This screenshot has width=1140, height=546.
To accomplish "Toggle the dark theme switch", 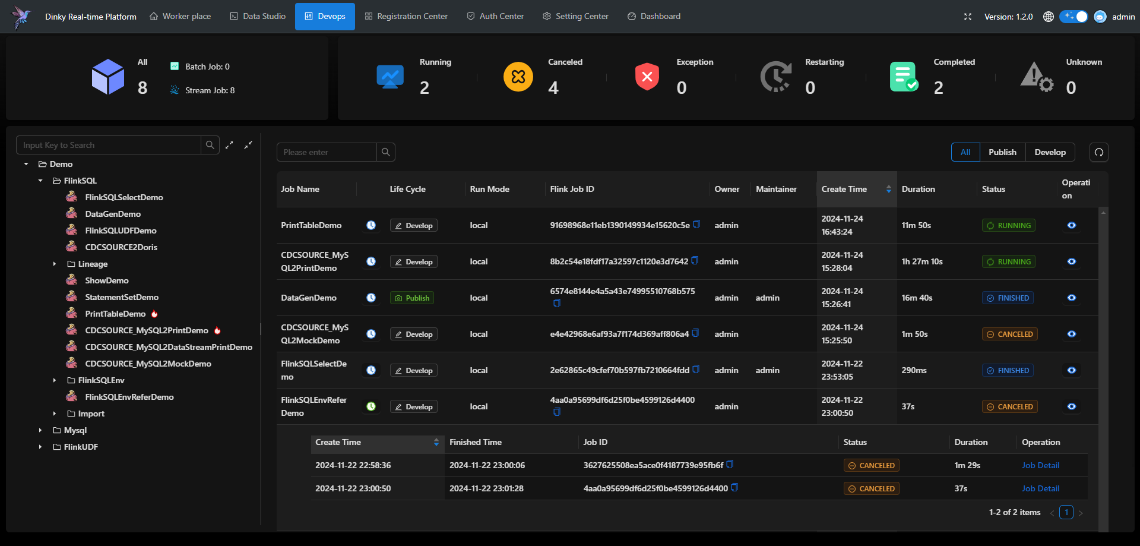I will (x=1075, y=17).
